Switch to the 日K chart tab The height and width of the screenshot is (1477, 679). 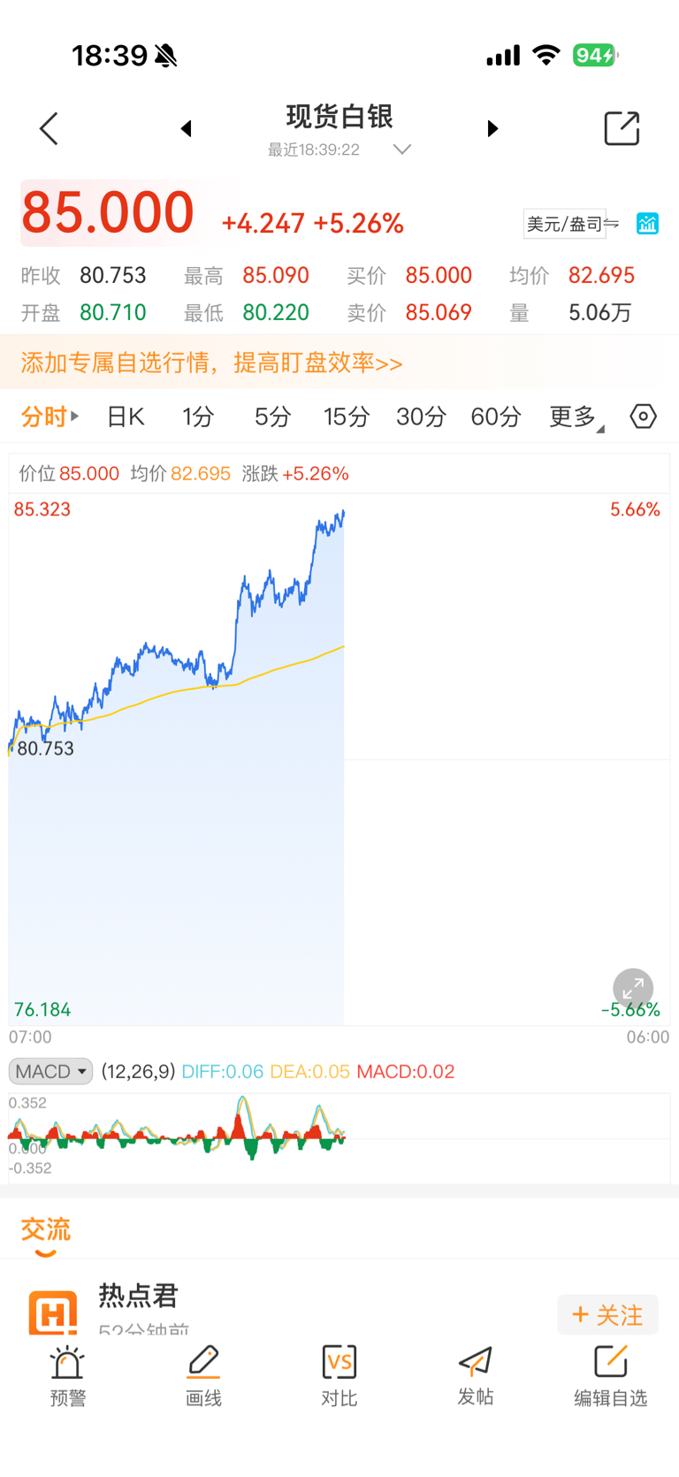(x=126, y=417)
